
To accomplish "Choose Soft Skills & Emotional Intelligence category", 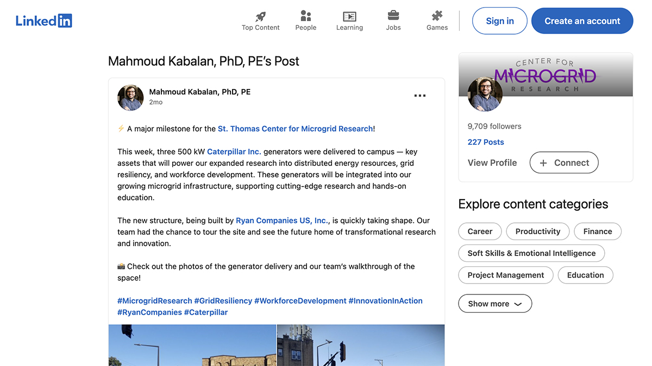I will (x=531, y=253).
